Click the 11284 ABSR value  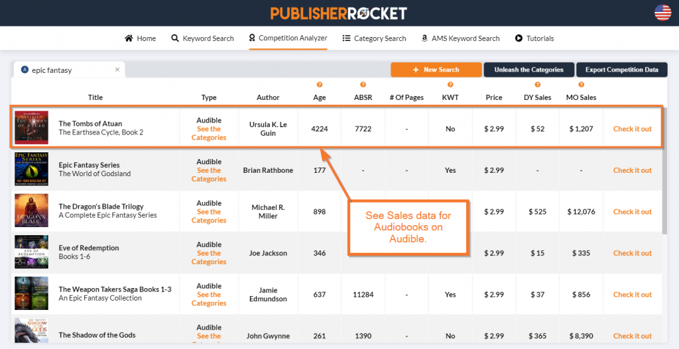(x=363, y=295)
